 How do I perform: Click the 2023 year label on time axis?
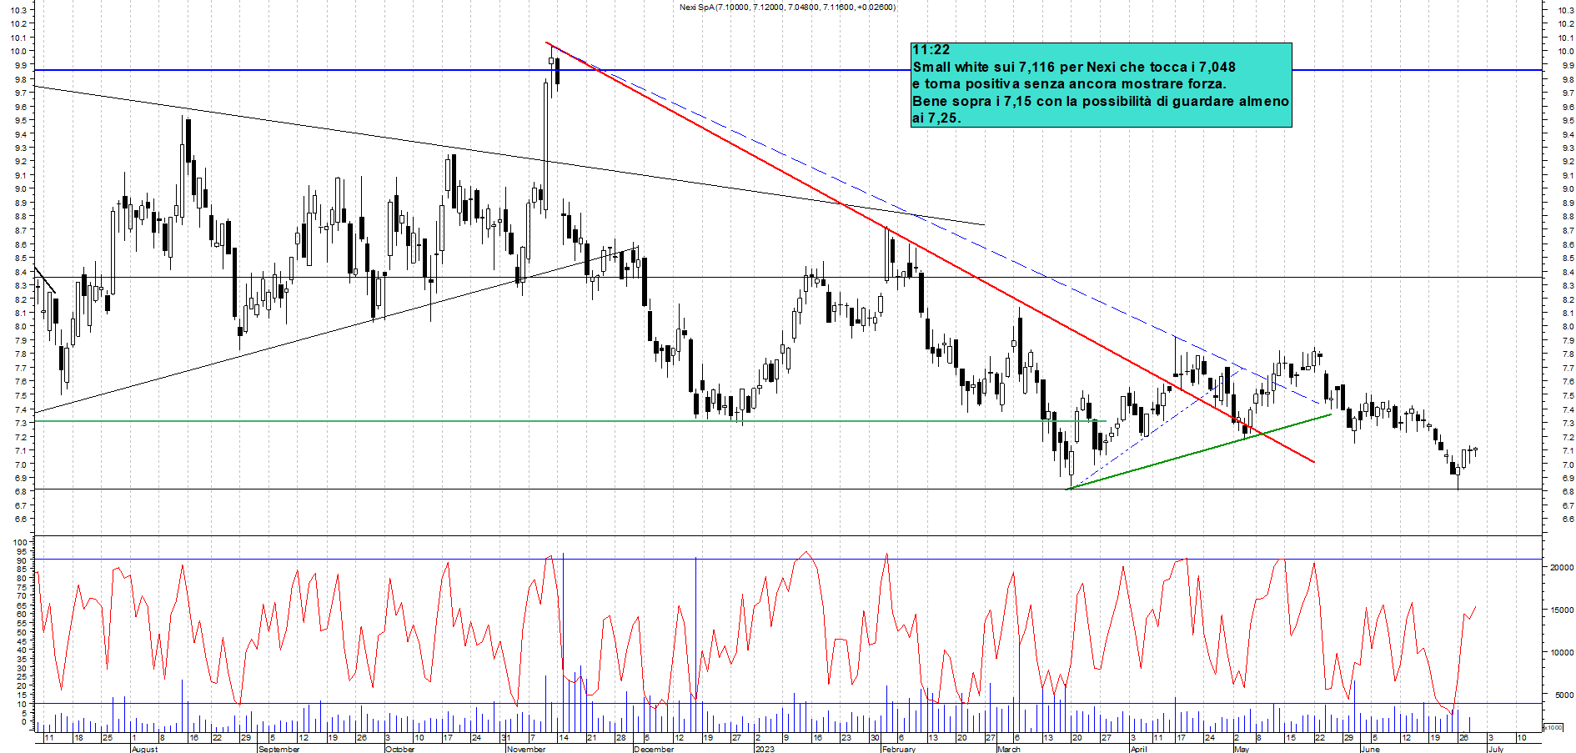point(765,749)
